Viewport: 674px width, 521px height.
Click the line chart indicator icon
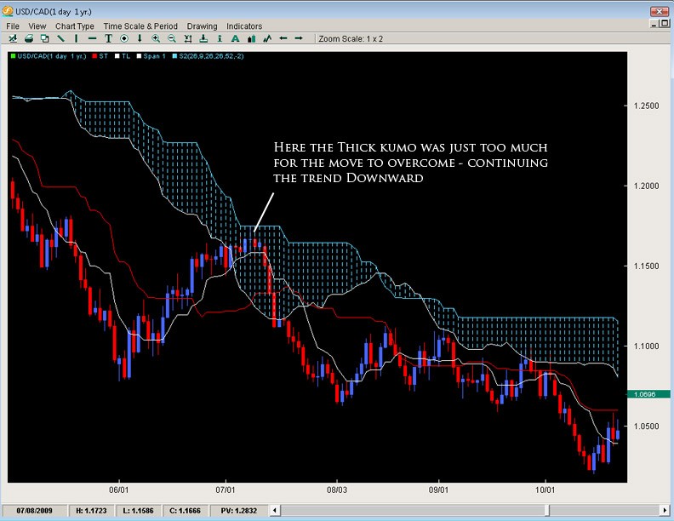(267, 38)
